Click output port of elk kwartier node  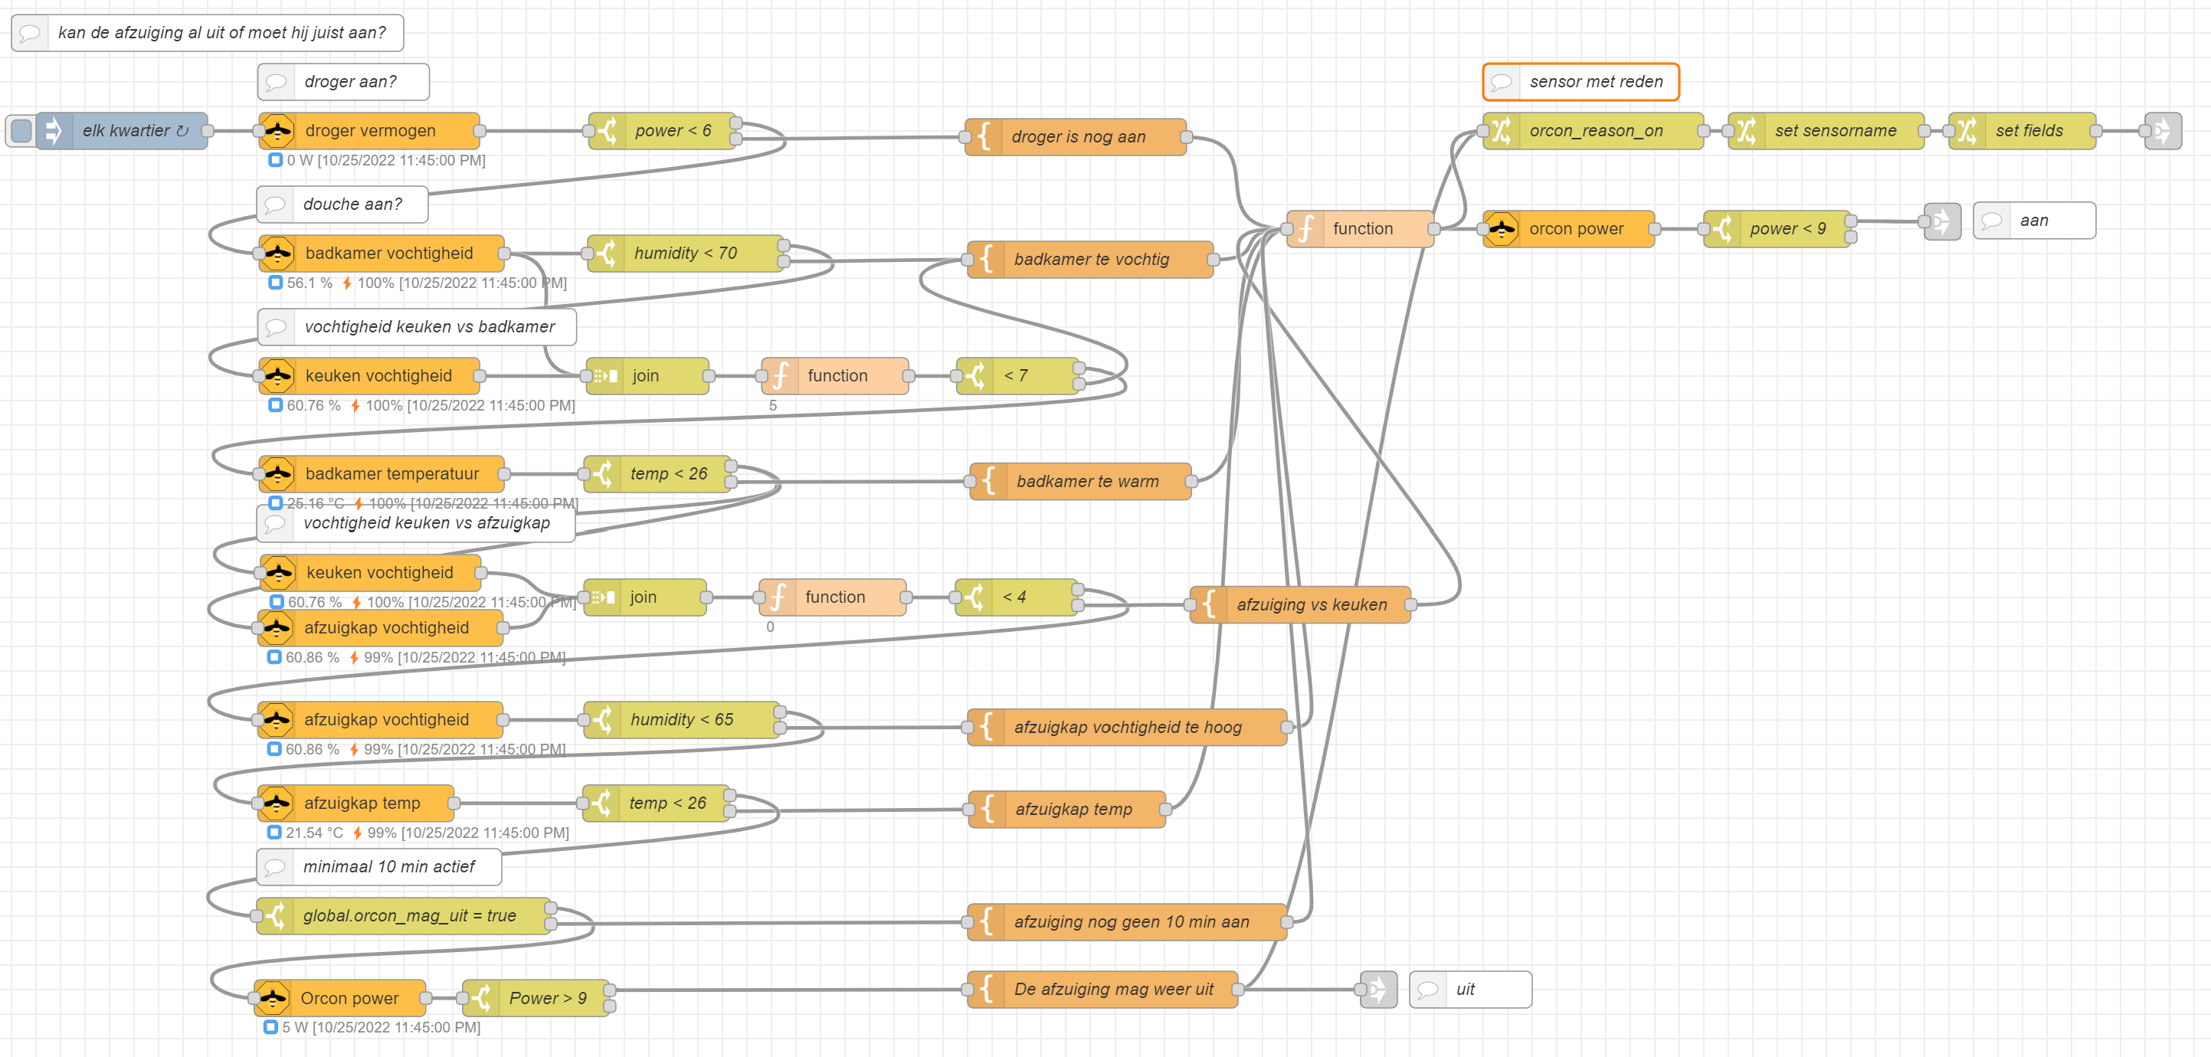(x=208, y=130)
